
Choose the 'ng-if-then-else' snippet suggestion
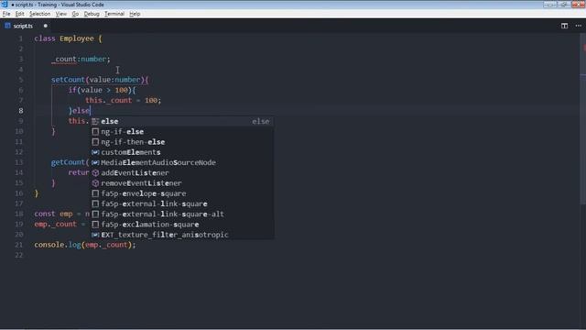coord(183,142)
